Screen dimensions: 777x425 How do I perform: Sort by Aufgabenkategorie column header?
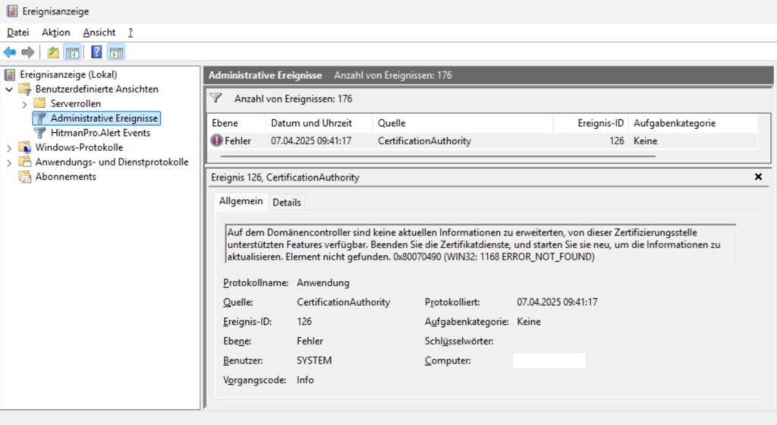(x=693, y=123)
